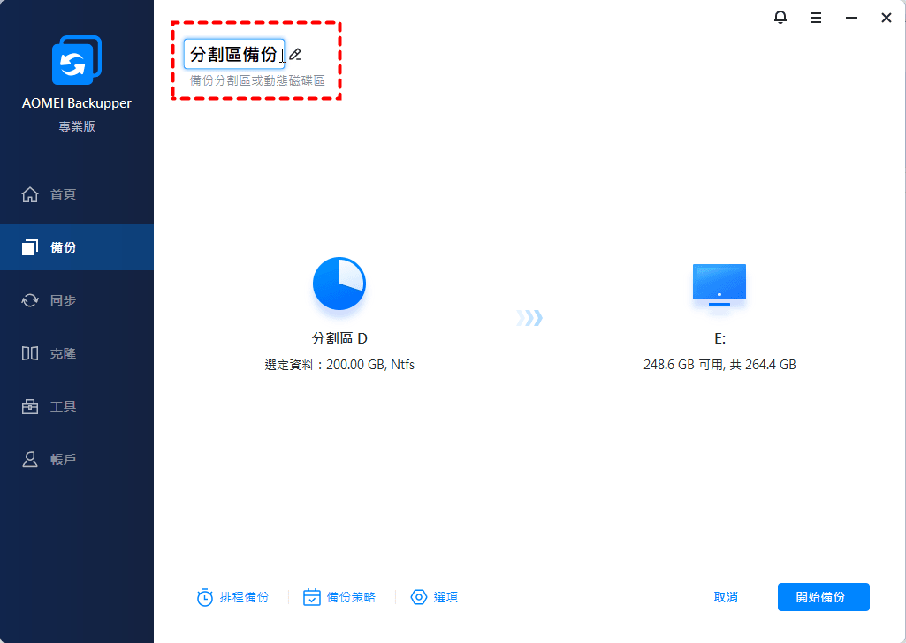Open 工具 section in the sidebar
Viewport: 906px width, 643px height.
click(x=77, y=406)
